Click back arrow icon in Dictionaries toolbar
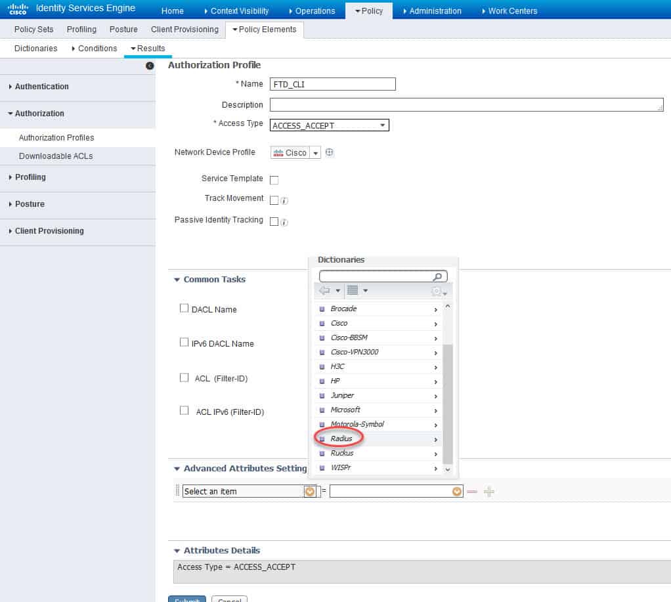This screenshot has height=602, width=671. [325, 291]
